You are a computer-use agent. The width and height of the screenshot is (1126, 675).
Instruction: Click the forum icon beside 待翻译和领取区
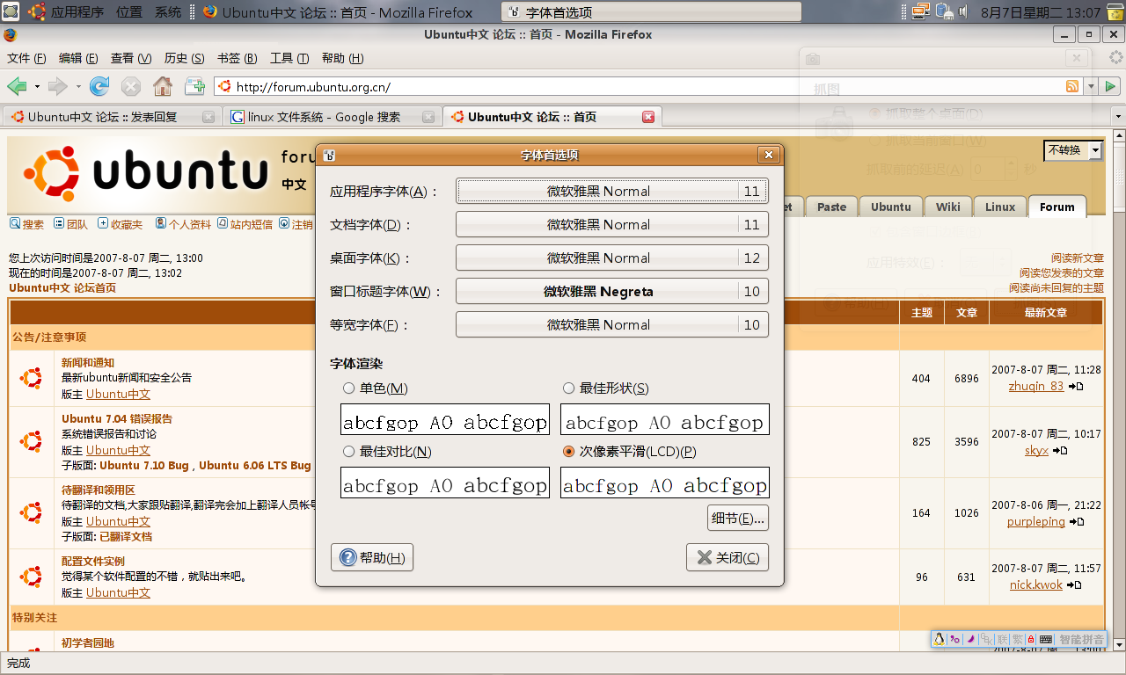coord(32,512)
